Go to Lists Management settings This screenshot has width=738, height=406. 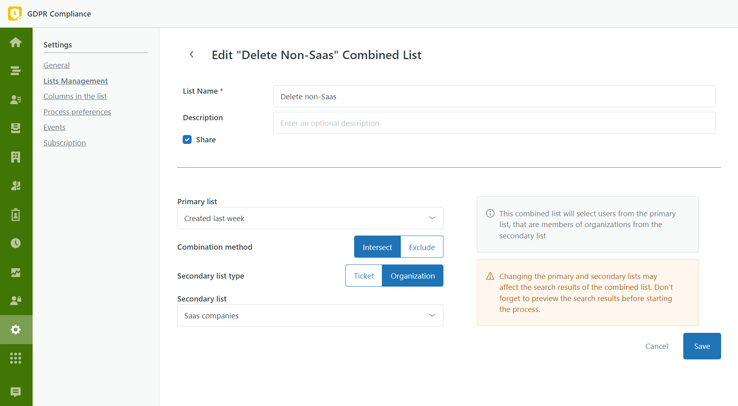(75, 81)
